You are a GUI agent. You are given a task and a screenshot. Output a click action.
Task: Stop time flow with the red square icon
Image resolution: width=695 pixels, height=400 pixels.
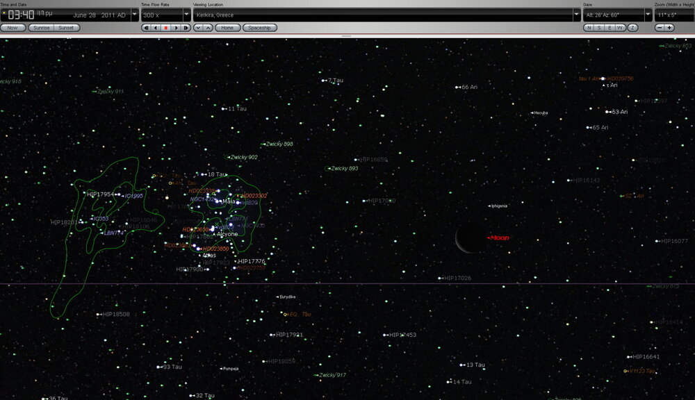165,28
